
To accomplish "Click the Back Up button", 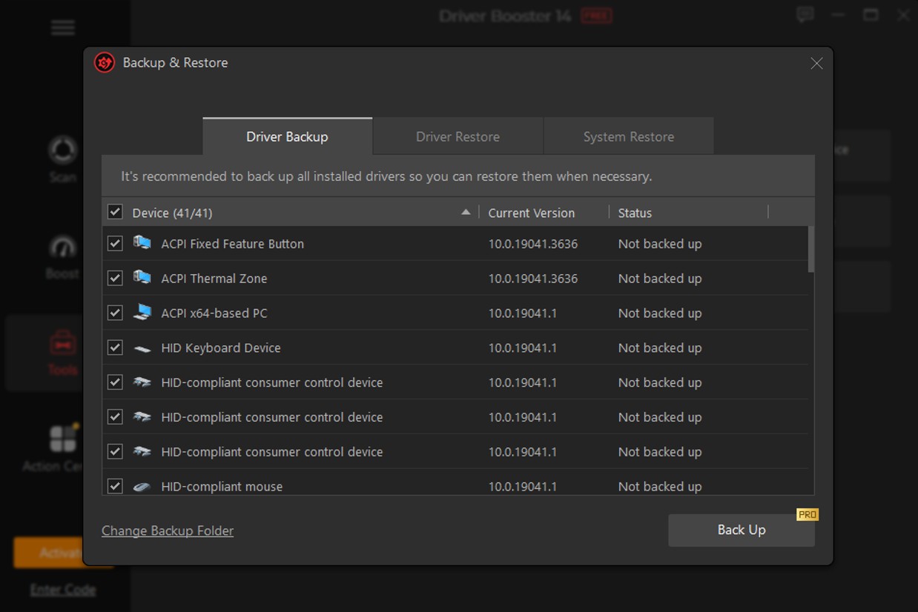I will coord(742,530).
